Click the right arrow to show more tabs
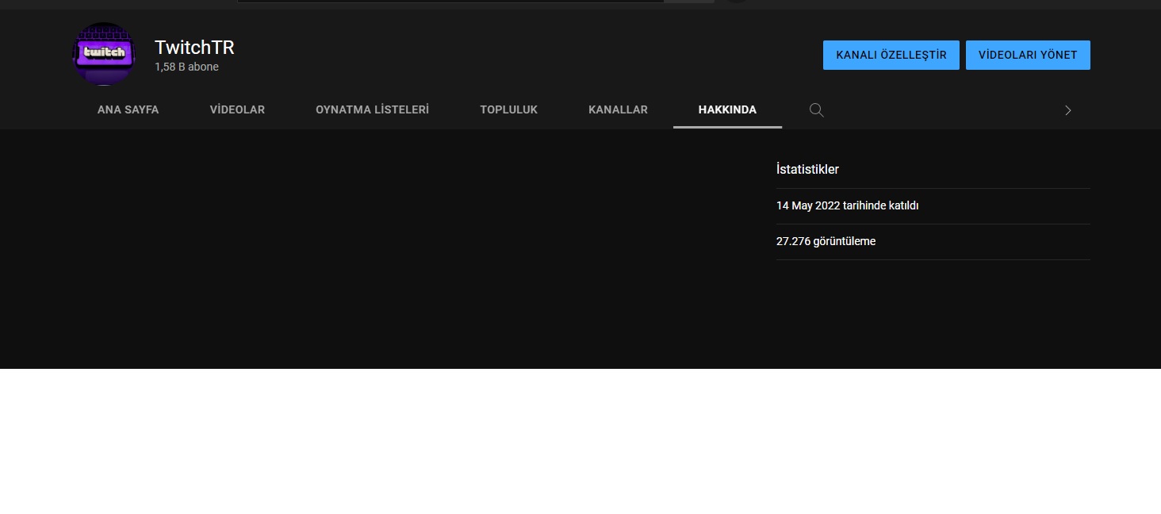Screen dimensions: 1161x514 point(1067,110)
